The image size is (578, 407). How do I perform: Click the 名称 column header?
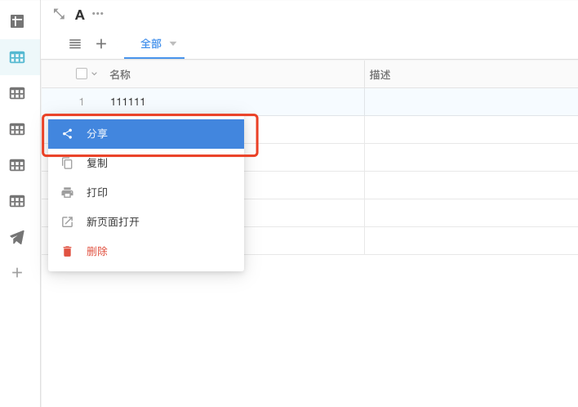click(x=120, y=74)
